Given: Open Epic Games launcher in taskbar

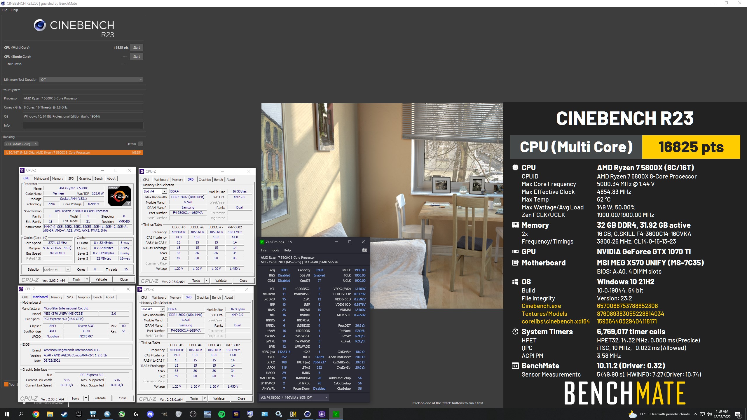Looking at the screenshot, I should click(x=78, y=414).
